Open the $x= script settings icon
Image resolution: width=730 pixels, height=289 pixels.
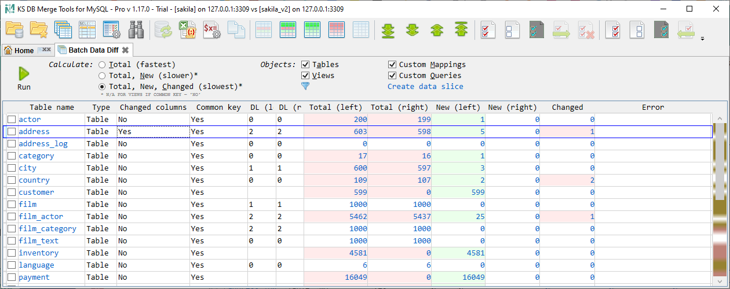[211, 29]
